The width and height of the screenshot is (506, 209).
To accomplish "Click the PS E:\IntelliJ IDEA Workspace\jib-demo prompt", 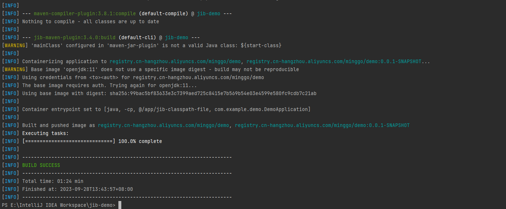I will tap(58, 205).
